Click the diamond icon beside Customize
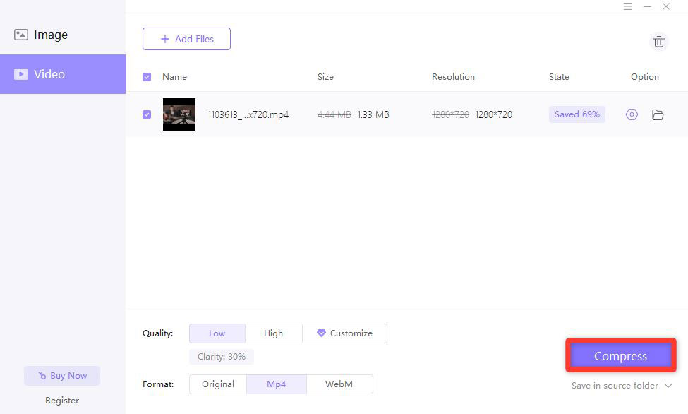 [321, 333]
